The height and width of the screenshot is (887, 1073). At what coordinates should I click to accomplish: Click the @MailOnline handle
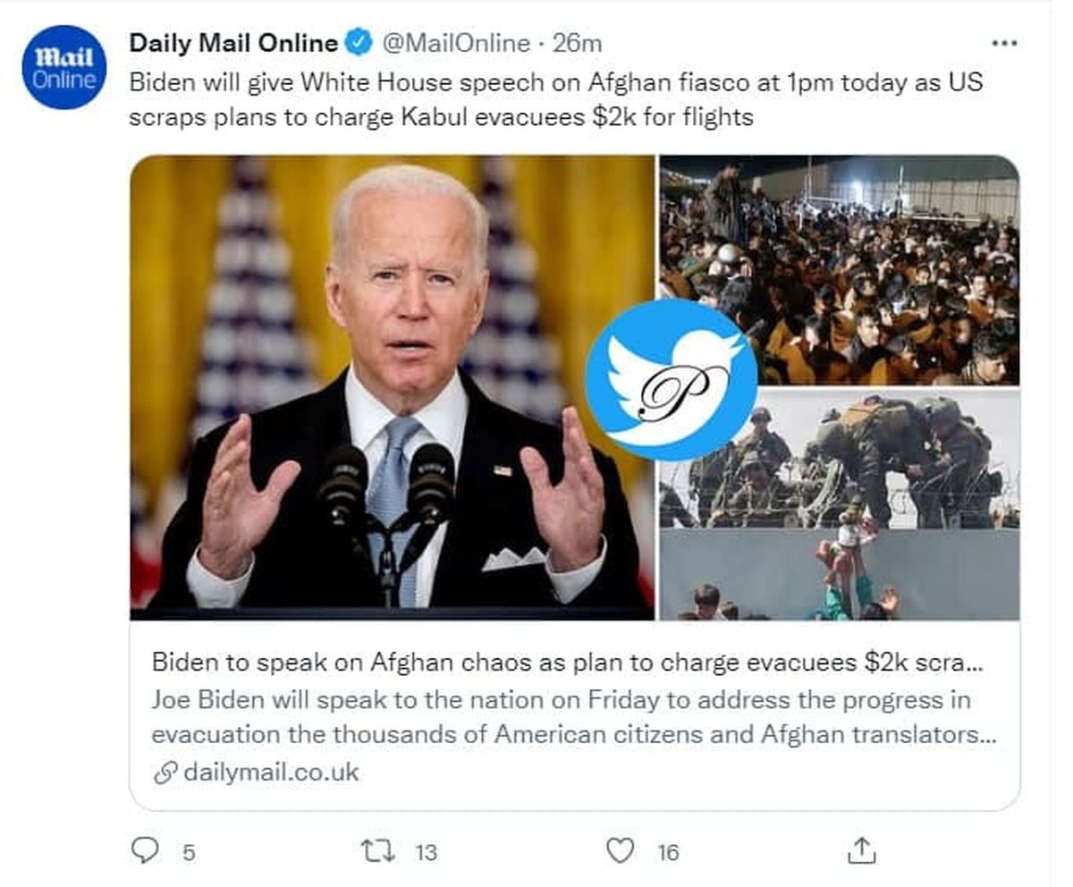(x=456, y=42)
